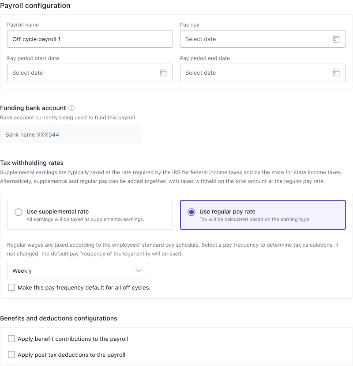353x366 pixels.
Task: Click the Payroll name text field
Action: point(90,39)
